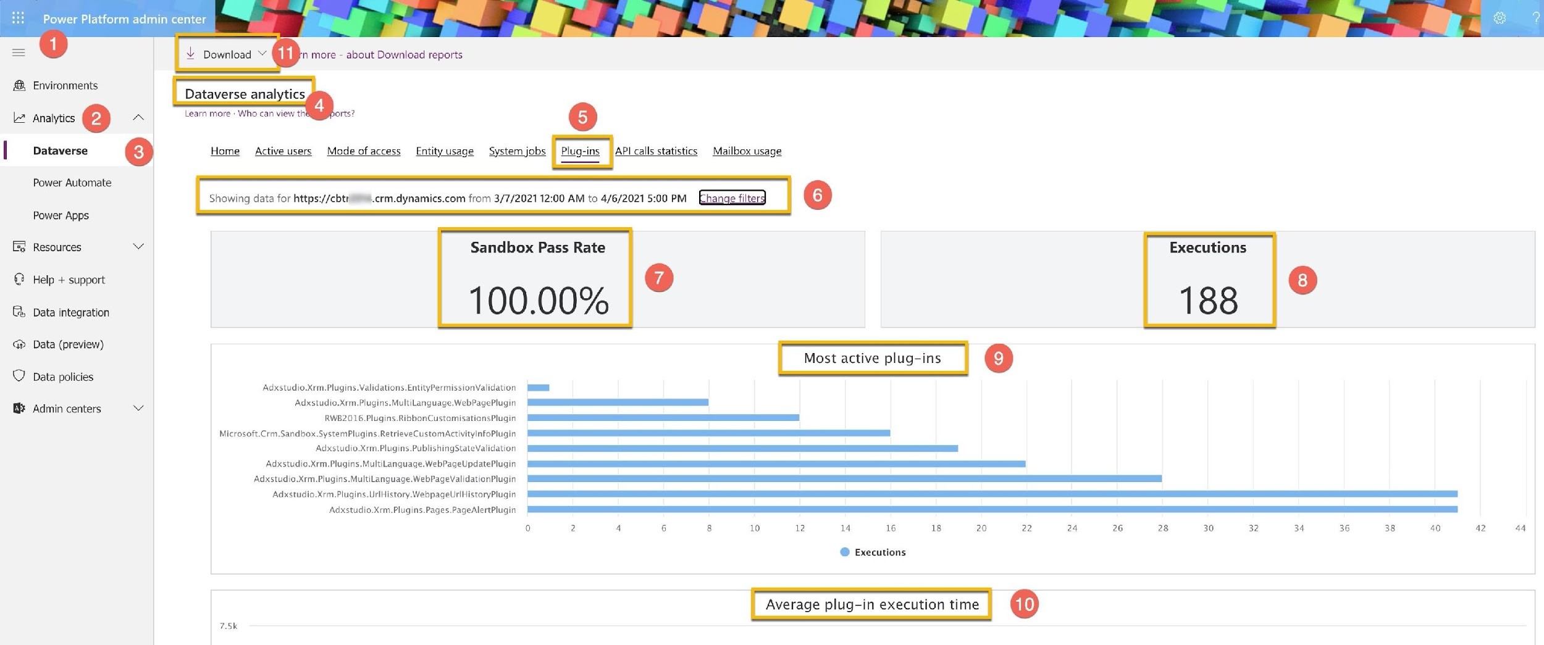Viewport: 1544px width, 645px height.
Task: Click Power Platform admin center title
Action: [124, 19]
